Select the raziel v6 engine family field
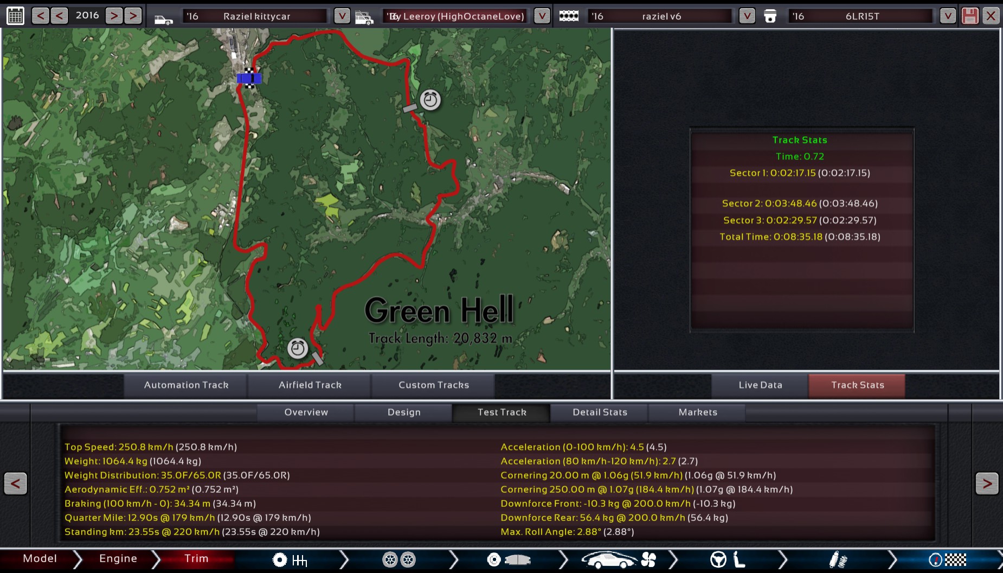1003x573 pixels. [660, 16]
